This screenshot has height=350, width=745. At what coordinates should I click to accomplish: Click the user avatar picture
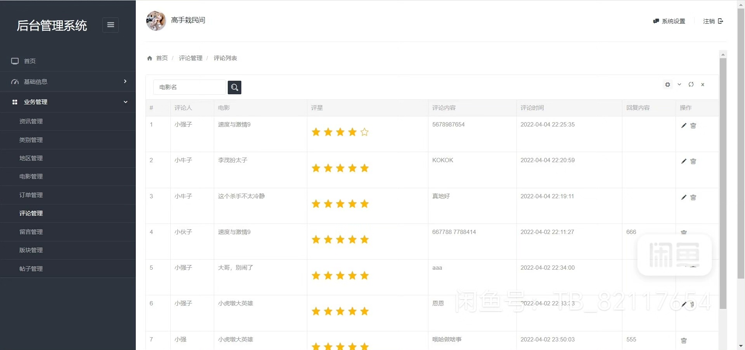click(x=156, y=21)
